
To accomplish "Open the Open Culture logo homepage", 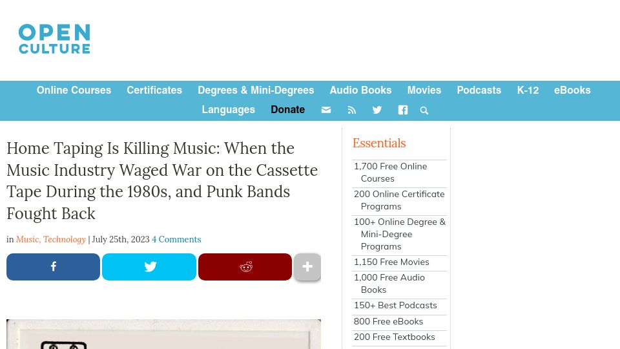I will pos(54,39).
